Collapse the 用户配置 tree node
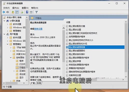Screen dimensions: 129x92 point(4,34)
